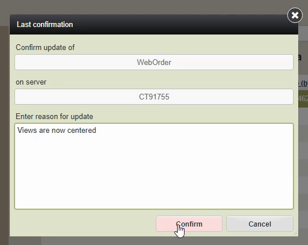Click green cell showing 462 behind dialog
The image size is (308, 245).
[x=303, y=98]
